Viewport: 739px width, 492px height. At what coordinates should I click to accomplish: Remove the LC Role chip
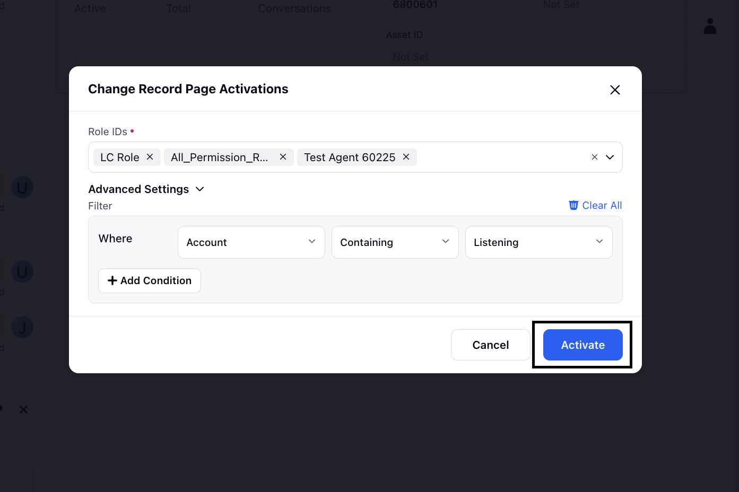tap(150, 157)
